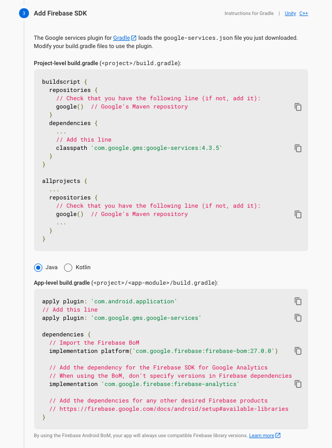The image size is (332, 448).
Task: Click the 'buildscript {' line
Action: click(x=65, y=82)
